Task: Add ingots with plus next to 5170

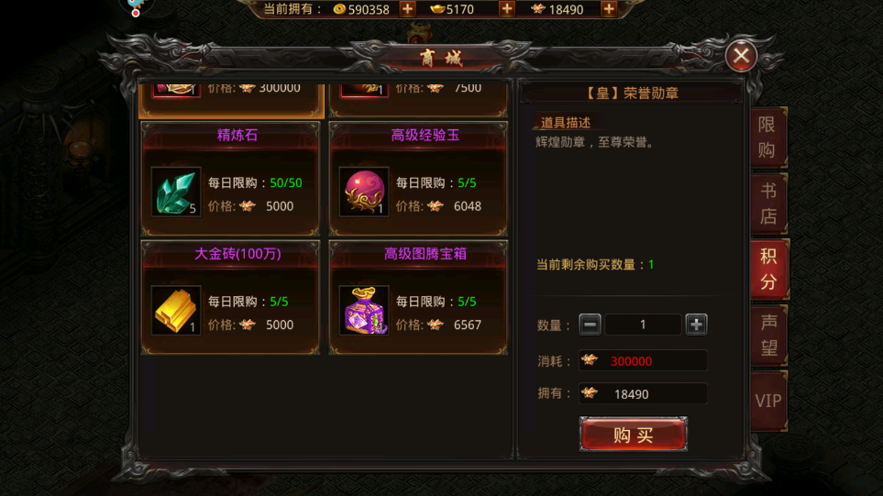Action: [x=507, y=9]
